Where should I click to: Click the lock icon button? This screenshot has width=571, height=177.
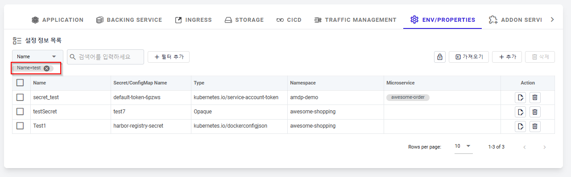(440, 57)
